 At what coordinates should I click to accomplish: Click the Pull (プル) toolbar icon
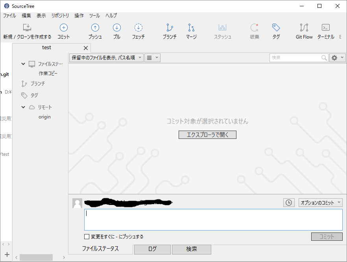116,28
